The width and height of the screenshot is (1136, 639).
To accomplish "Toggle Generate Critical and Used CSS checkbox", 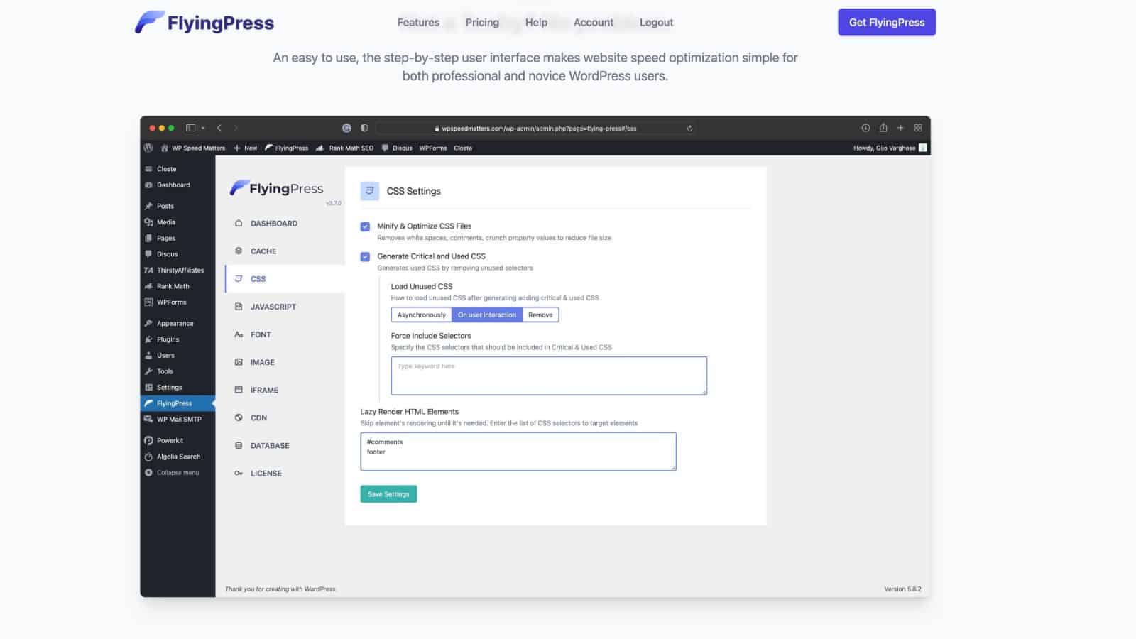I will coord(365,256).
